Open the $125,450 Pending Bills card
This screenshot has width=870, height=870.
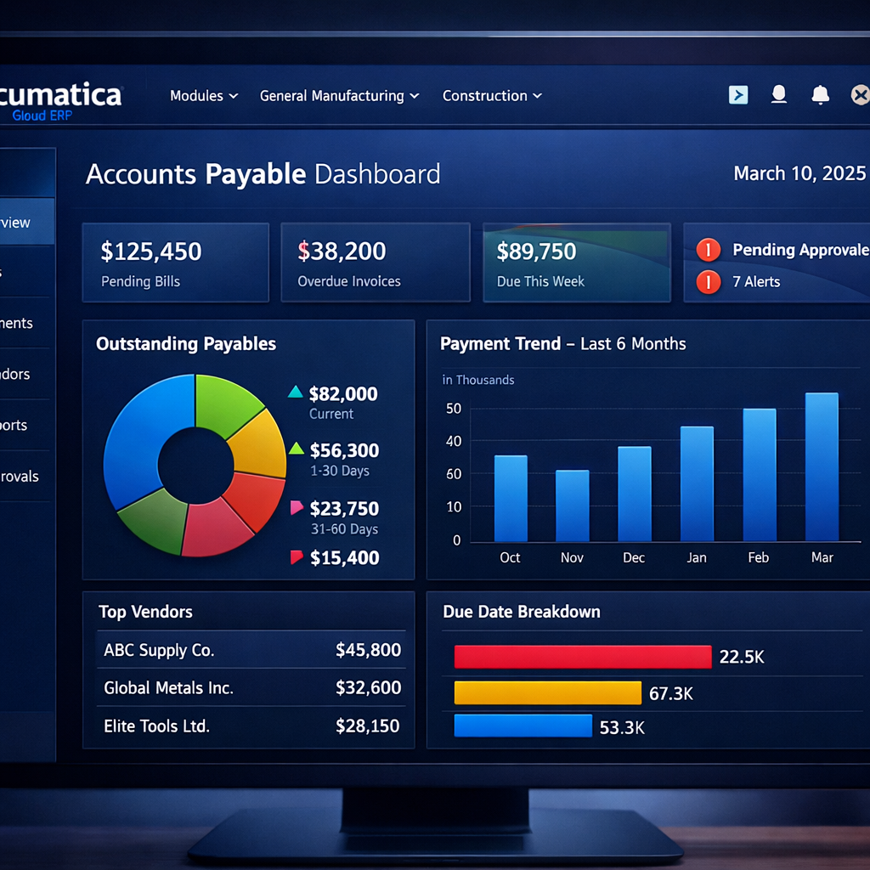[175, 263]
